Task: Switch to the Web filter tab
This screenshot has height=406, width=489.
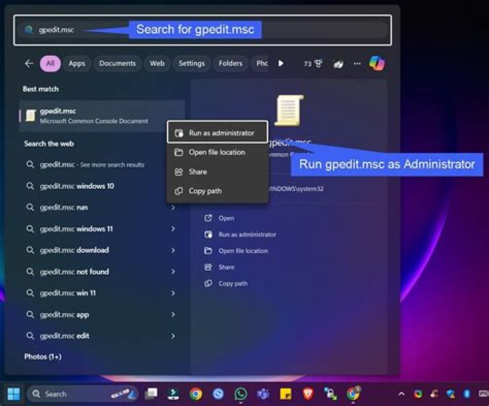Action: [157, 63]
